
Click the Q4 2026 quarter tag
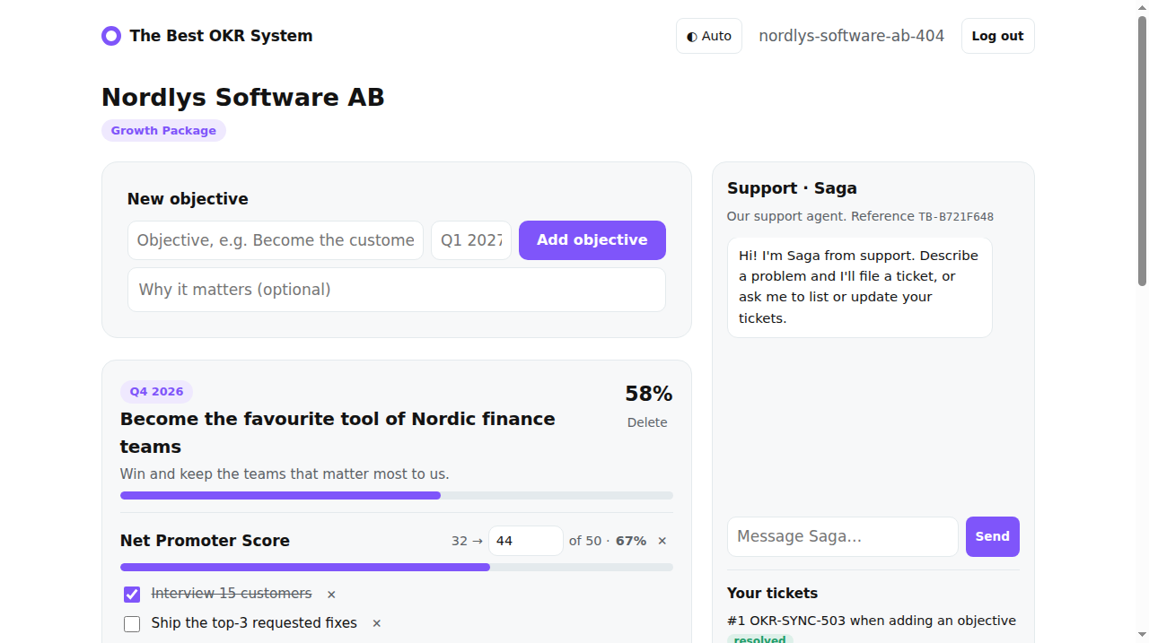(156, 392)
